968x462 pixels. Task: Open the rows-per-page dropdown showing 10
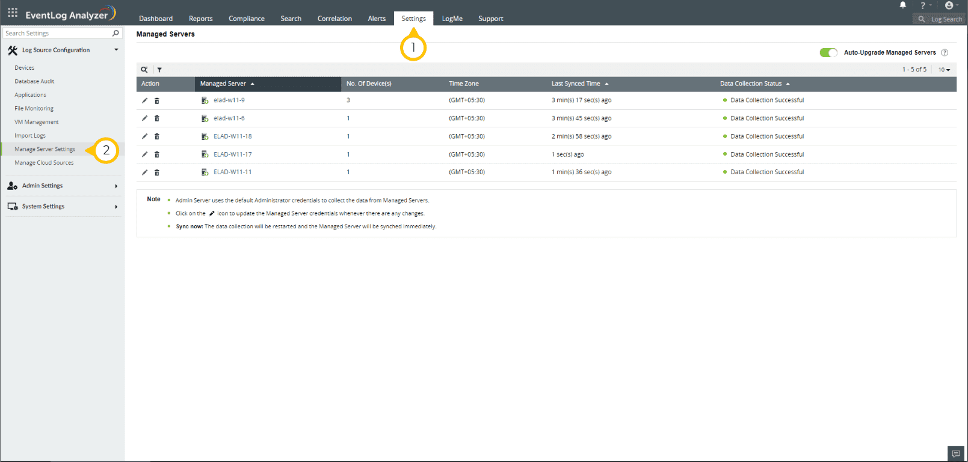944,70
